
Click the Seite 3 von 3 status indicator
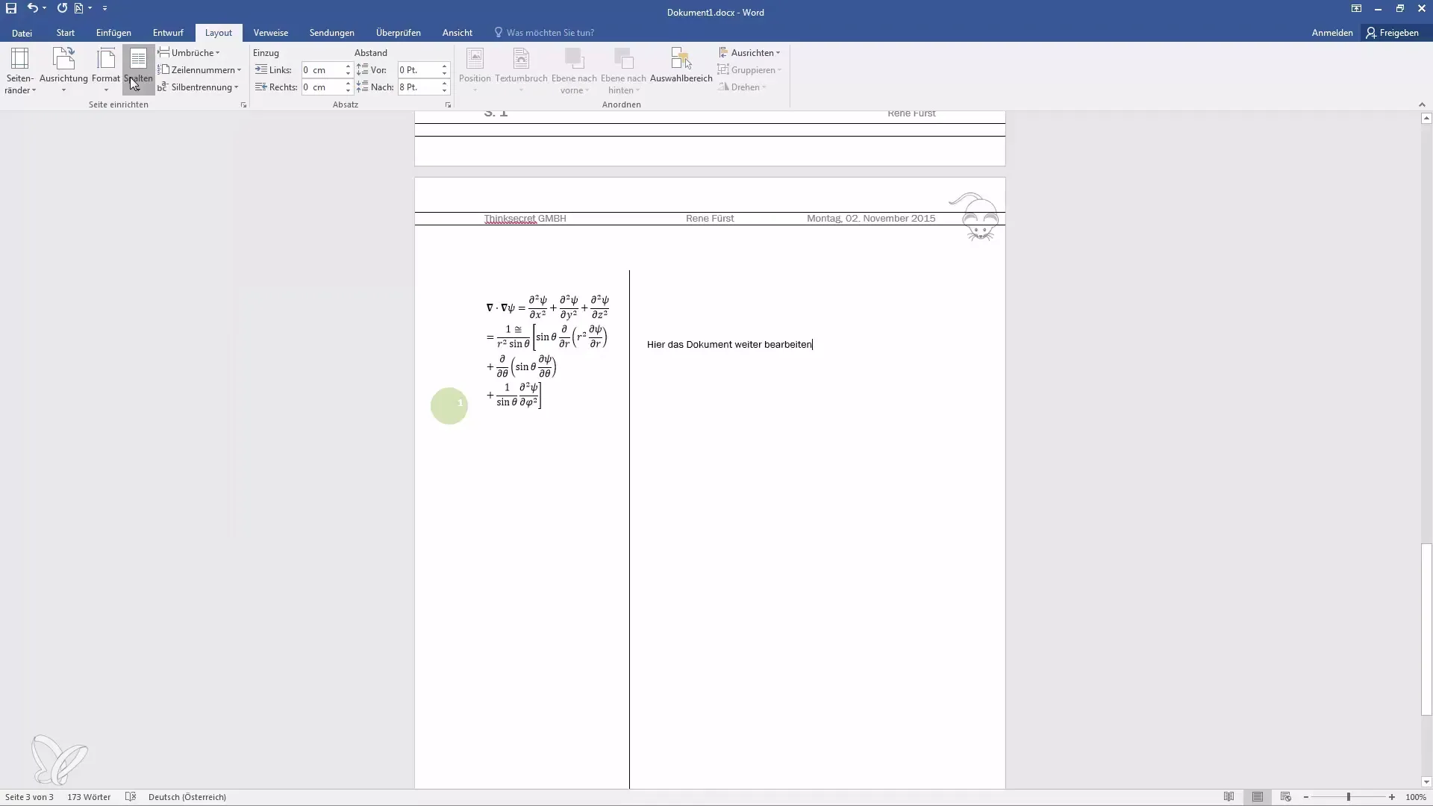(x=29, y=797)
